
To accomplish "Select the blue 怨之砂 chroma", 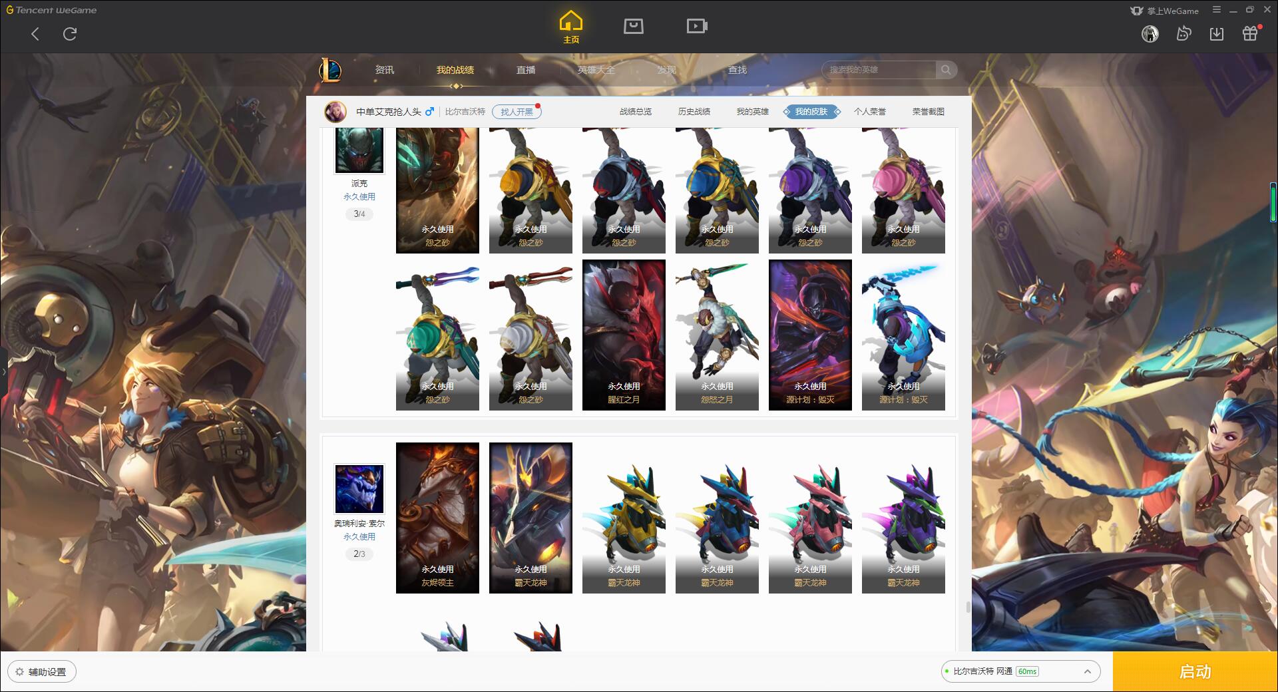I will [x=717, y=190].
